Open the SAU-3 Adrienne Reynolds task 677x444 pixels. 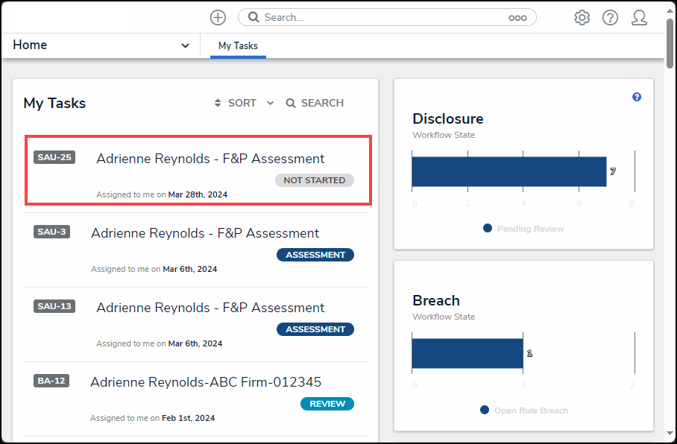[x=204, y=233]
